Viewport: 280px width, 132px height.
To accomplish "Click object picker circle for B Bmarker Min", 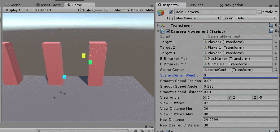I will [x=276, y=64].
